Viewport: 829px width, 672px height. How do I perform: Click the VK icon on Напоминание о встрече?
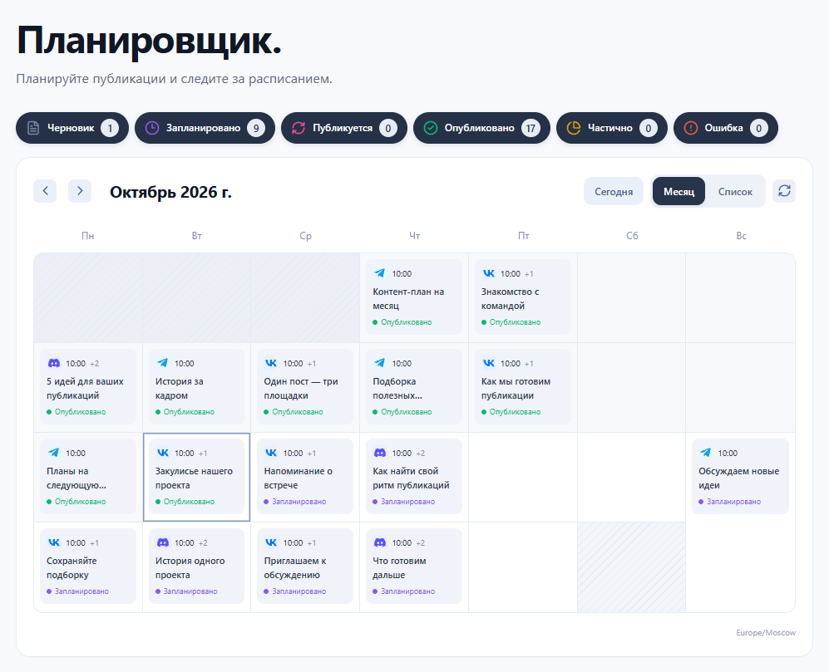[x=271, y=453]
